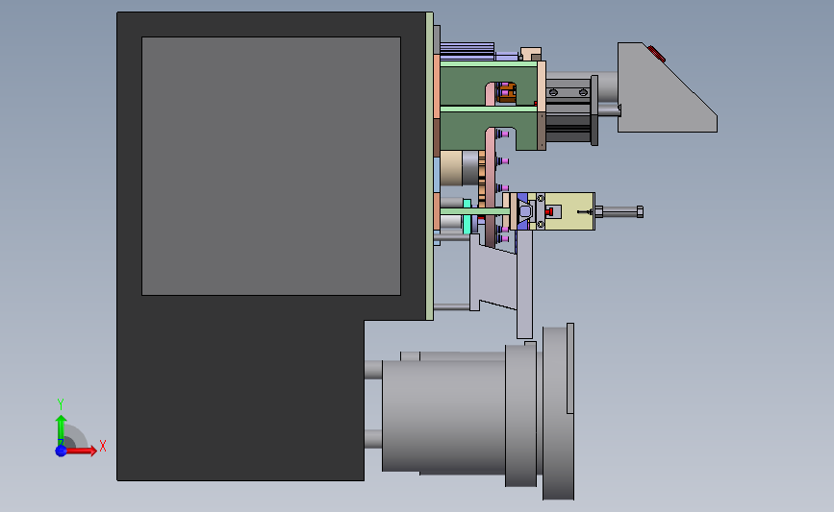Select the lower green bracket plate
Image resolution: width=834 pixels, height=512 pixels.
[462, 132]
